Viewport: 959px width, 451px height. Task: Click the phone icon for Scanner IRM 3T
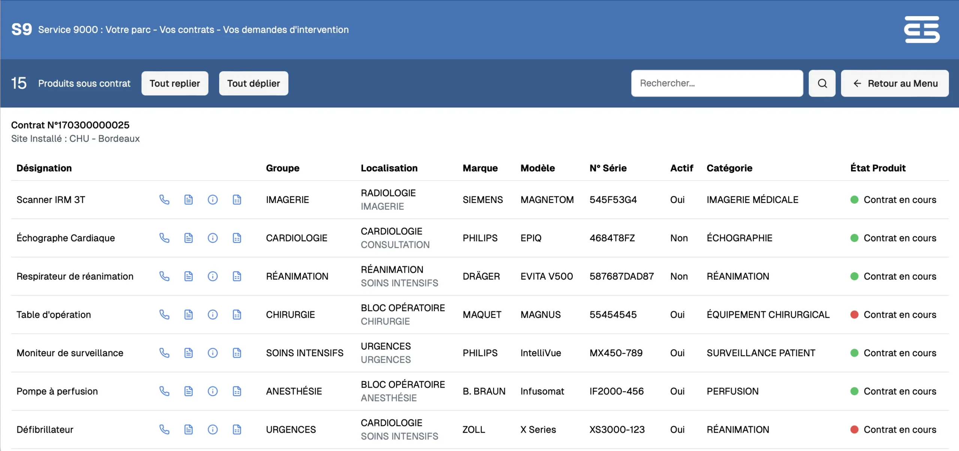click(x=164, y=200)
